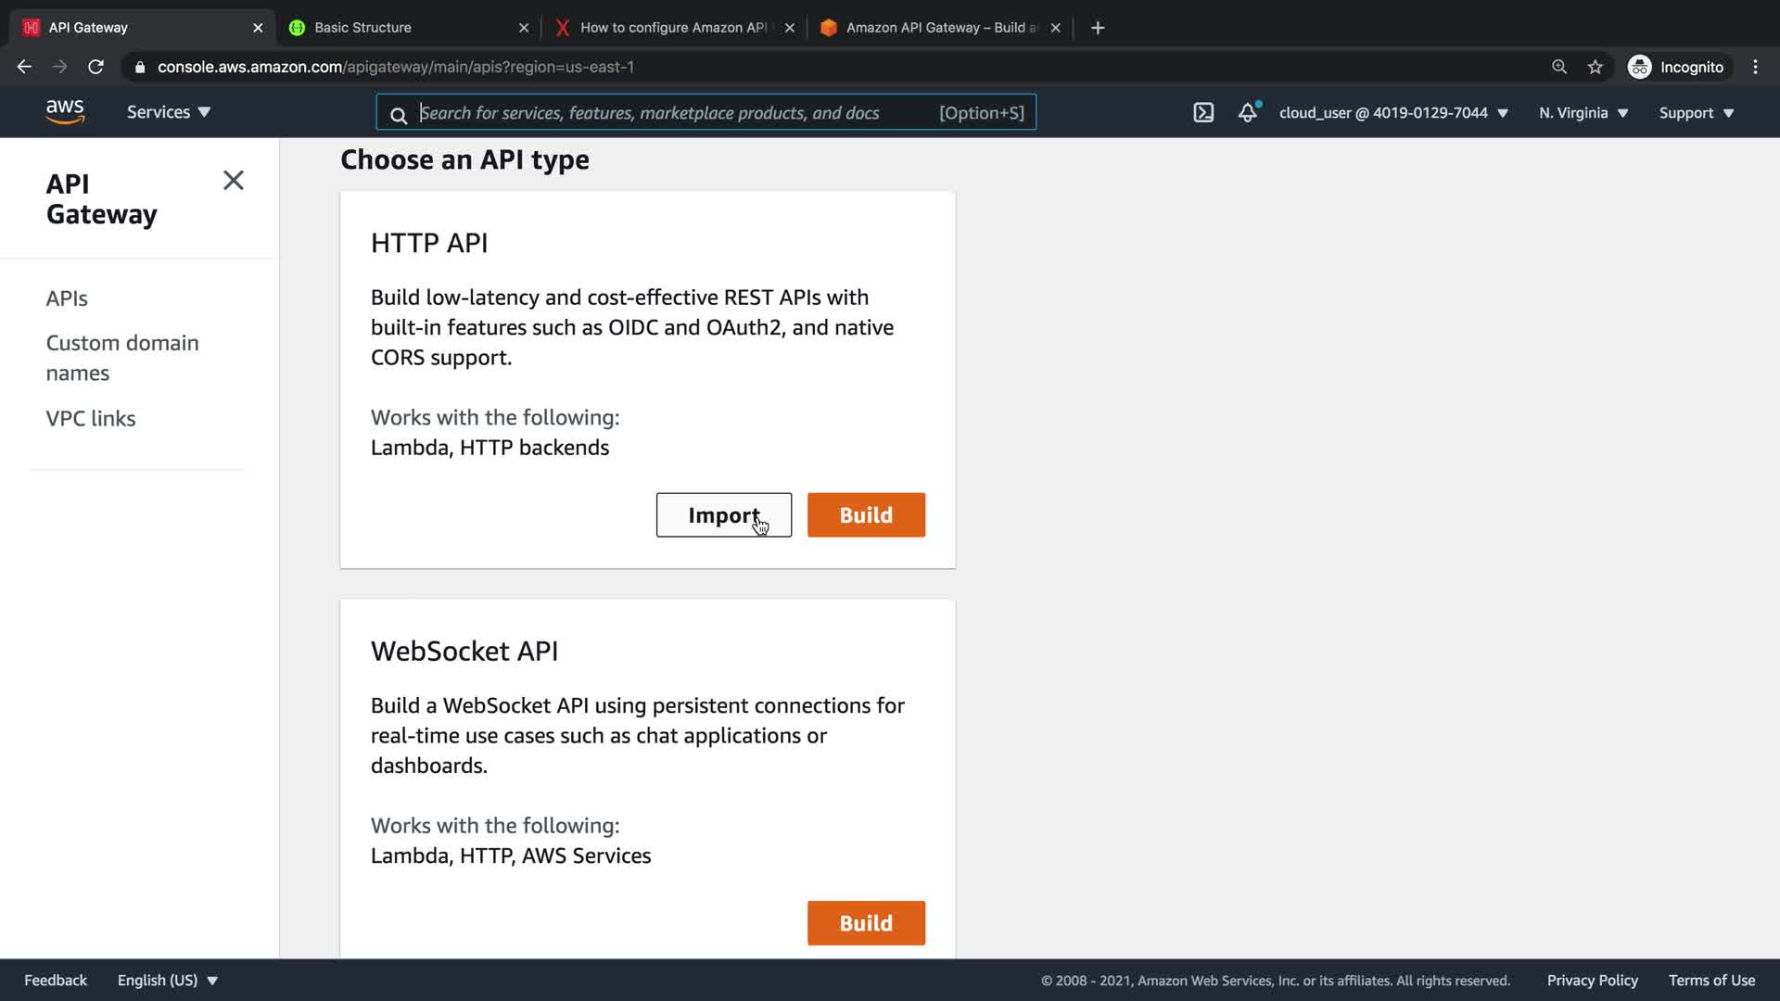Click Build button under WebSocket API

tap(865, 923)
